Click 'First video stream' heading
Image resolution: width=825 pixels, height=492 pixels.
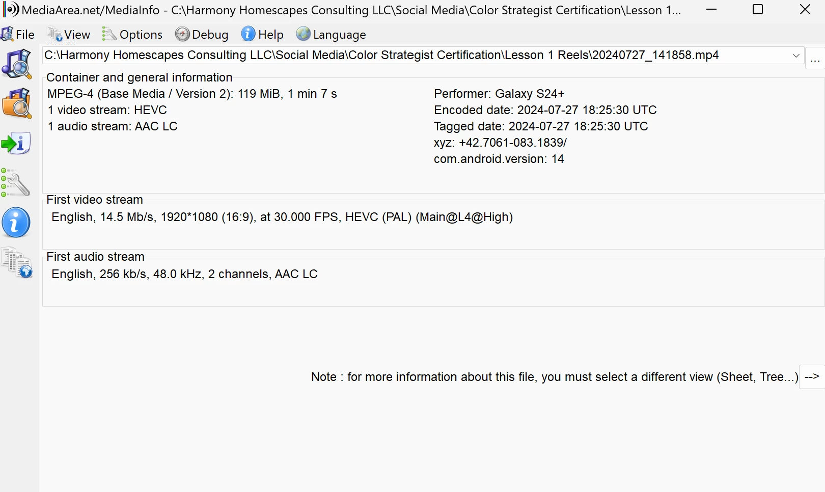(95, 200)
